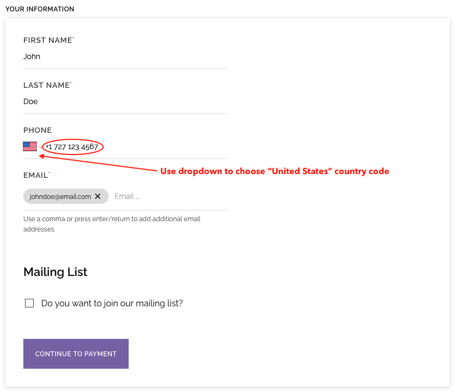Click into the First Name field containing John
Image resolution: width=456 pixels, height=392 pixels.
[x=125, y=56]
